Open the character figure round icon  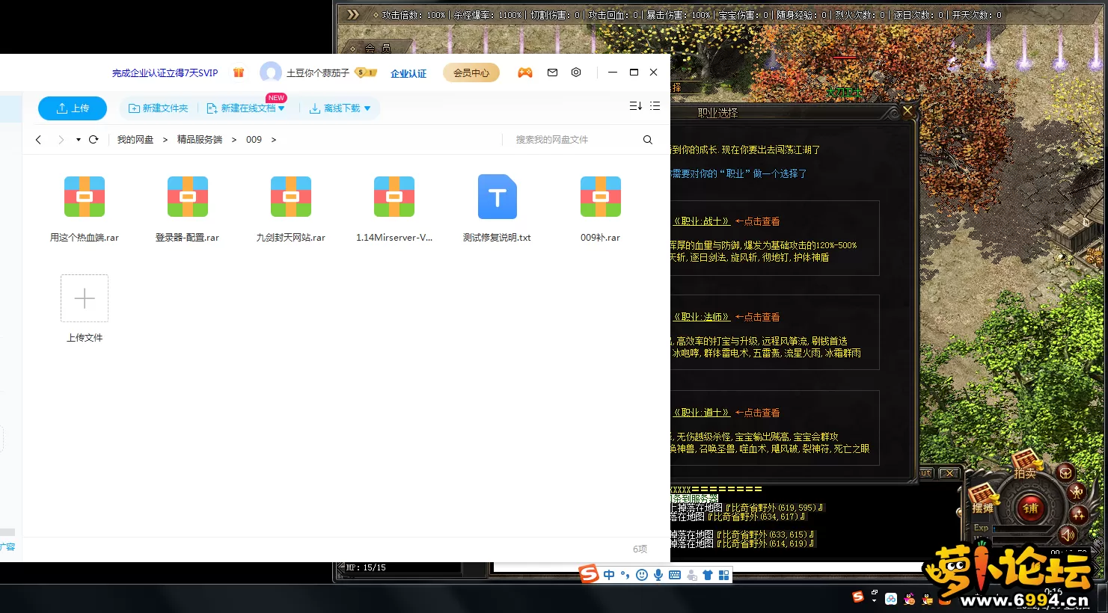point(1077,491)
